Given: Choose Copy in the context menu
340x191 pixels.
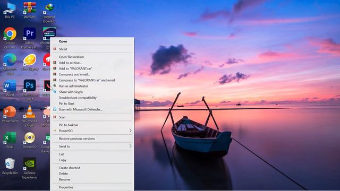Looking at the screenshot, I should (92, 160).
